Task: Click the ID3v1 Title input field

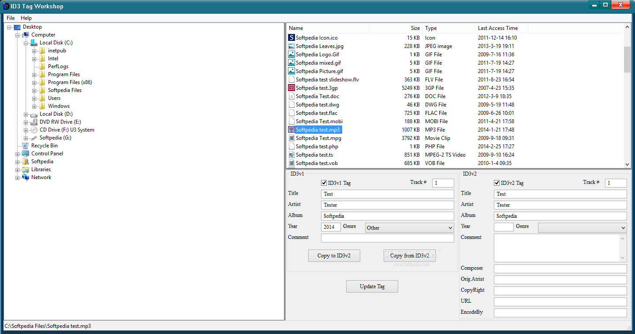Action: [388, 194]
